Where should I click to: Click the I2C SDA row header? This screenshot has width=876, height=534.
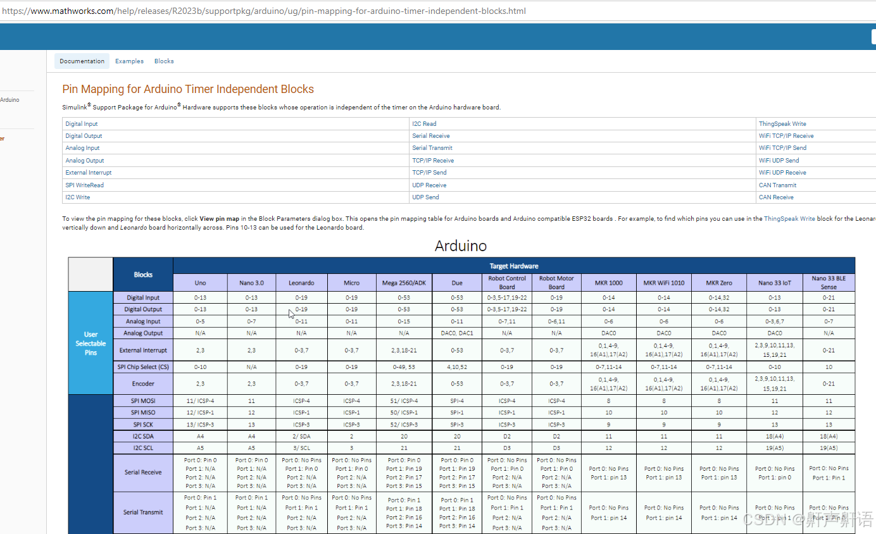(x=143, y=437)
